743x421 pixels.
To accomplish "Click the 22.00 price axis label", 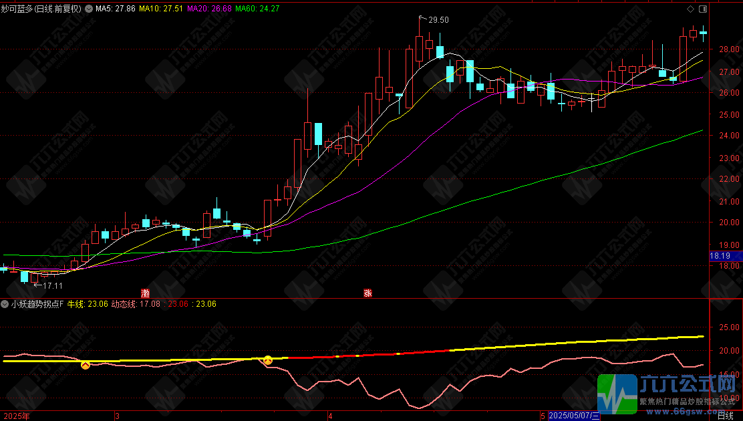I will (729, 179).
